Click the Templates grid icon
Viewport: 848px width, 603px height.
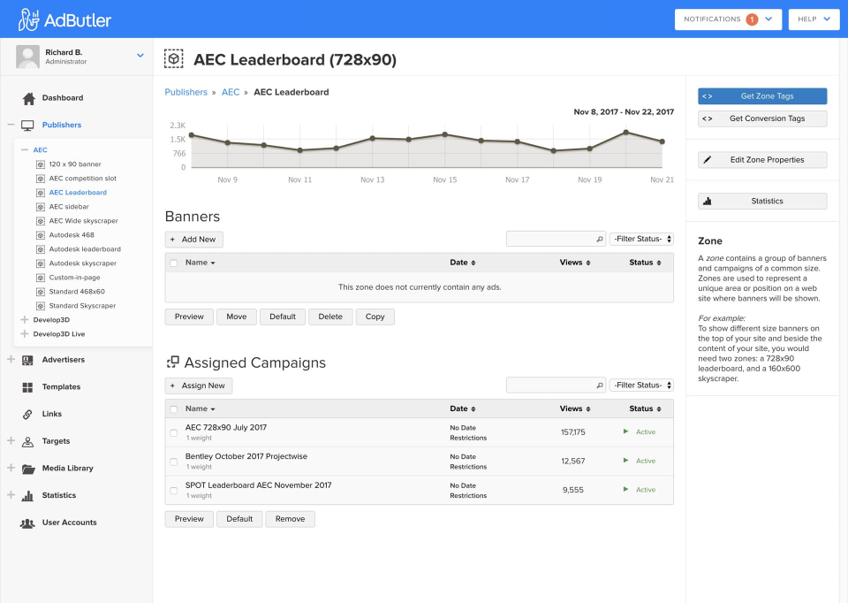(x=27, y=387)
